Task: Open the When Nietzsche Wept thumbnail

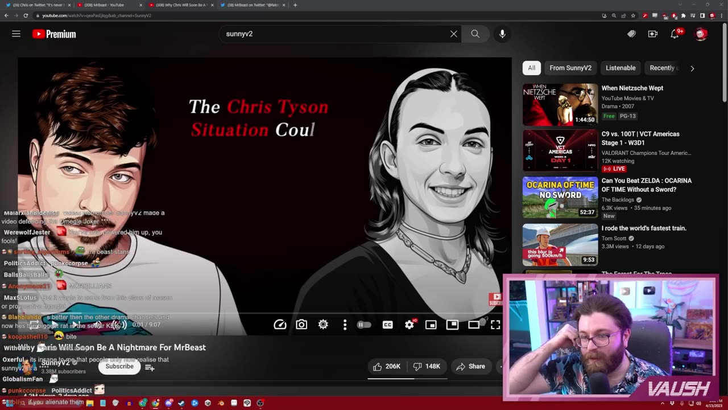Action: (560, 105)
